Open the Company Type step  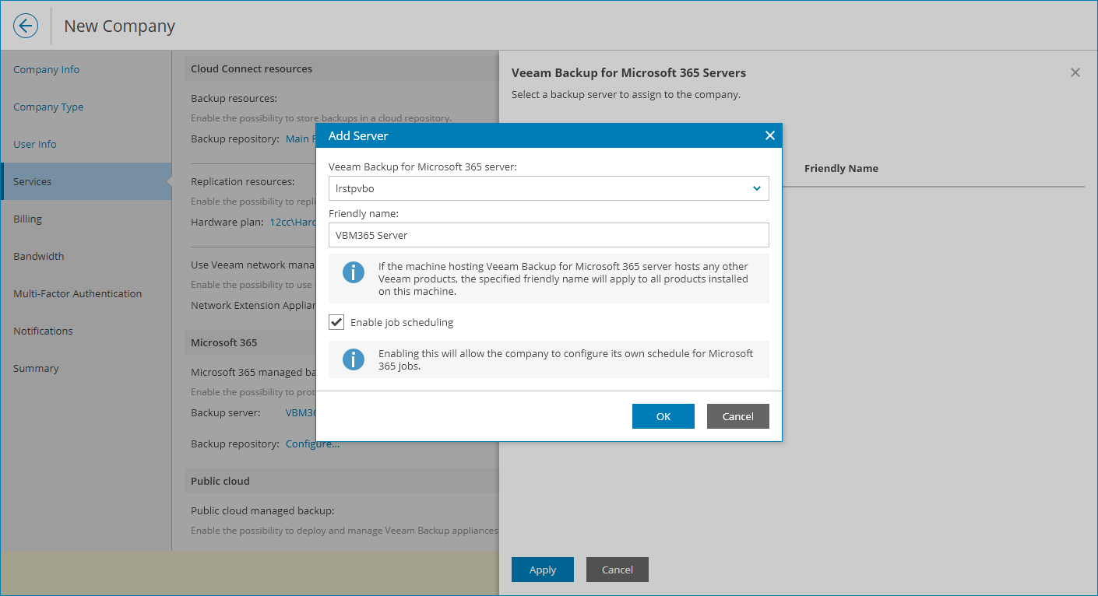[48, 107]
